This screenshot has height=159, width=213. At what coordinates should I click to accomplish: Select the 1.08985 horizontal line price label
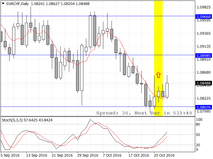coord(204,56)
